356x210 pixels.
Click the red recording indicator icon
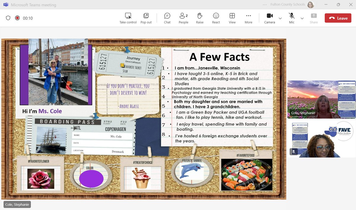(x=17, y=18)
